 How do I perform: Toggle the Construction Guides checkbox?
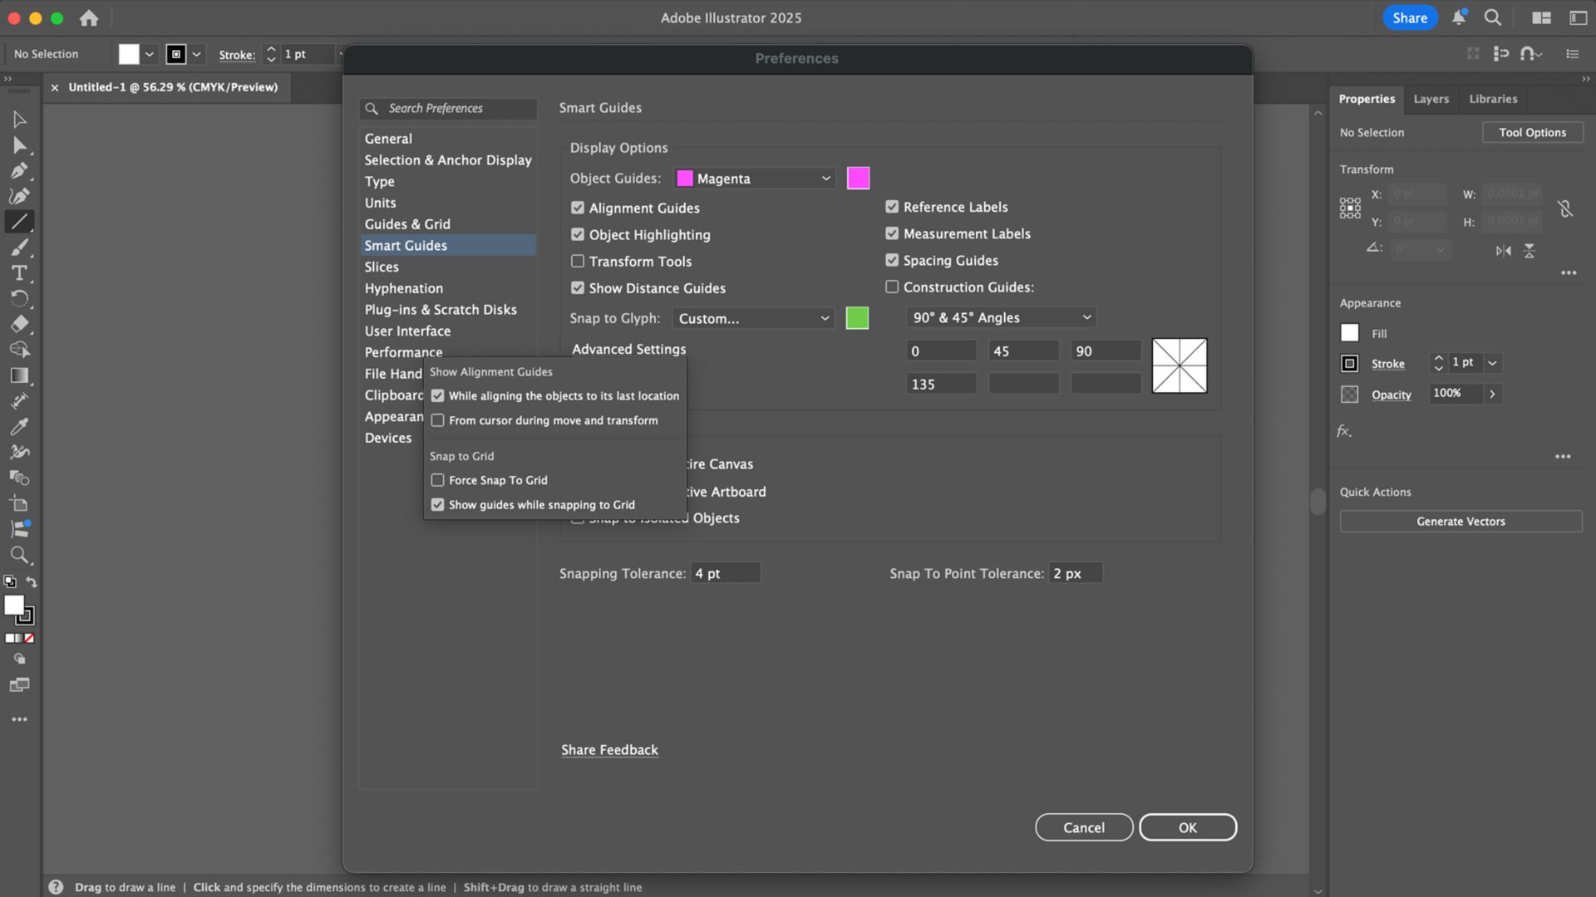pyautogui.click(x=892, y=287)
